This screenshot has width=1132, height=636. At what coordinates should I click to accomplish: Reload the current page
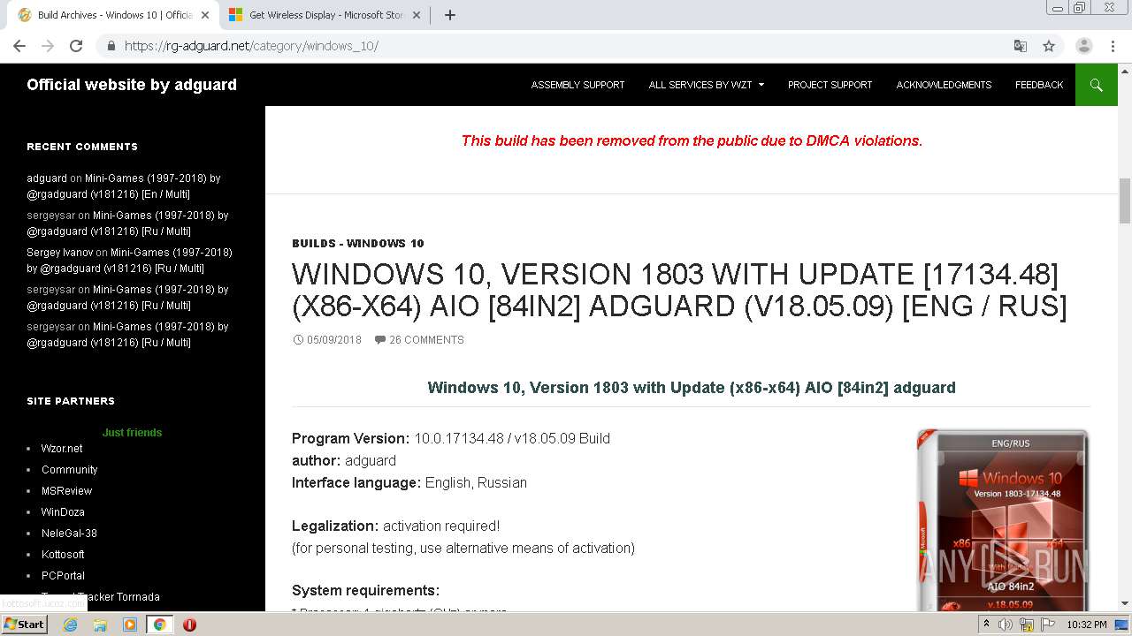coord(76,46)
